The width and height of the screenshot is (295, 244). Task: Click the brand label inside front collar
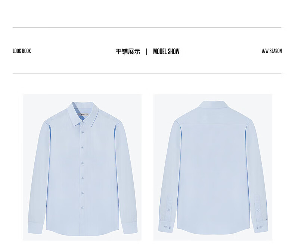coord(84,115)
